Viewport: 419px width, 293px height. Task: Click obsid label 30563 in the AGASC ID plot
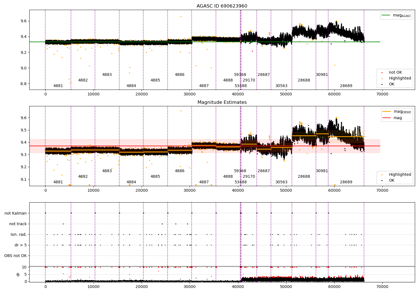[x=281, y=86]
